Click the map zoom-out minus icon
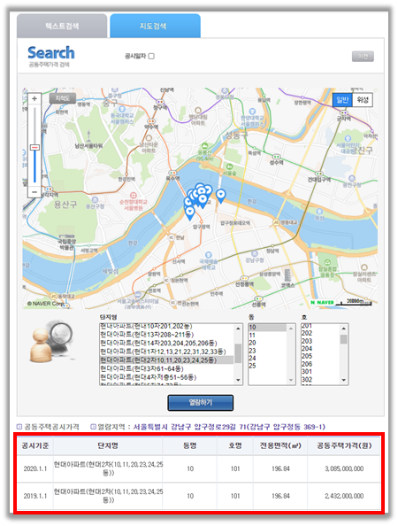Viewport: 398px width, 526px height. coord(34,192)
